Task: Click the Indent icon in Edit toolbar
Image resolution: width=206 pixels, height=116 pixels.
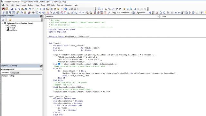Action: (117, 9)
